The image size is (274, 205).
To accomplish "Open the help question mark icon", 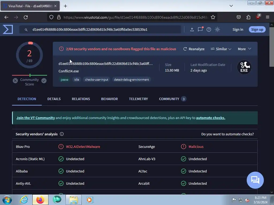I will (209, 29).
